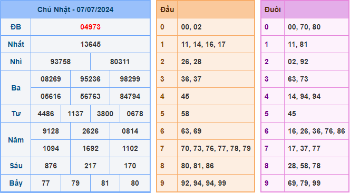Select Nhì prize number 93758
Viewport: 350px width, 193px height.
click(61, 62)
